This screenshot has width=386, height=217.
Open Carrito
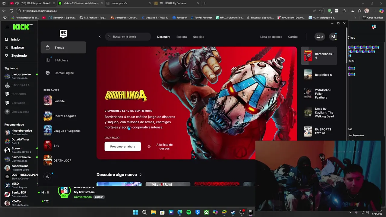pyautogui.click(x=293, y=37)
